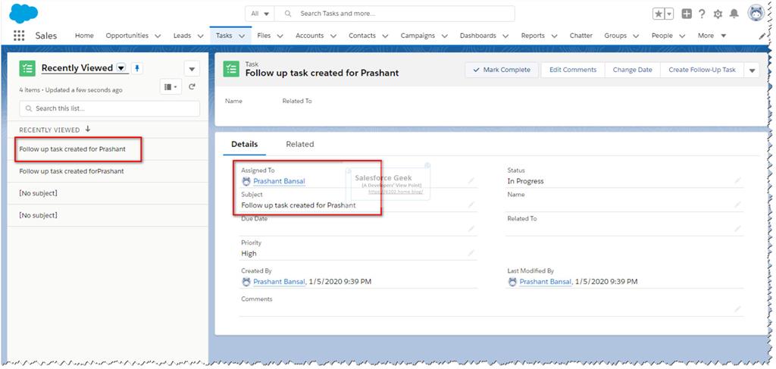Edit the Subject field pencil
This screenshot has width=776, height=369.
tap(471, 205)
